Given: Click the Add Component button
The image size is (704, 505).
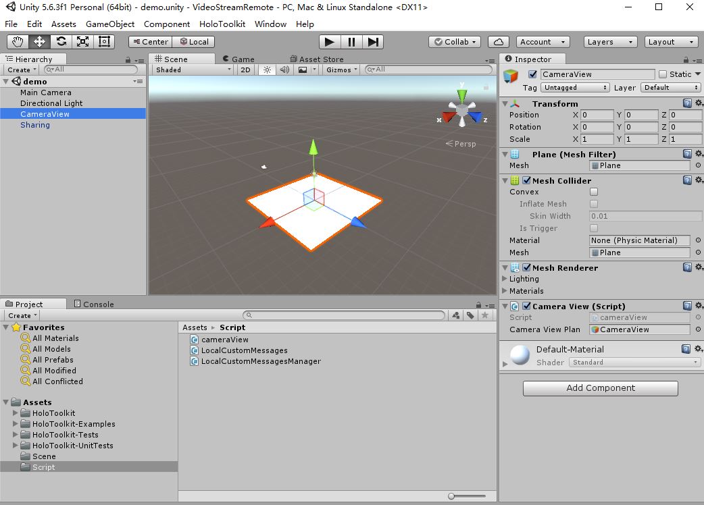Looking at the screenshot, I should 600,388.
